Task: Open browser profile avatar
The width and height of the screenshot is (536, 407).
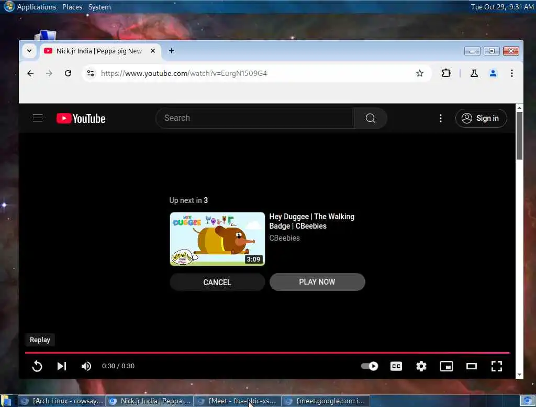Action: [x=493, y=73]
